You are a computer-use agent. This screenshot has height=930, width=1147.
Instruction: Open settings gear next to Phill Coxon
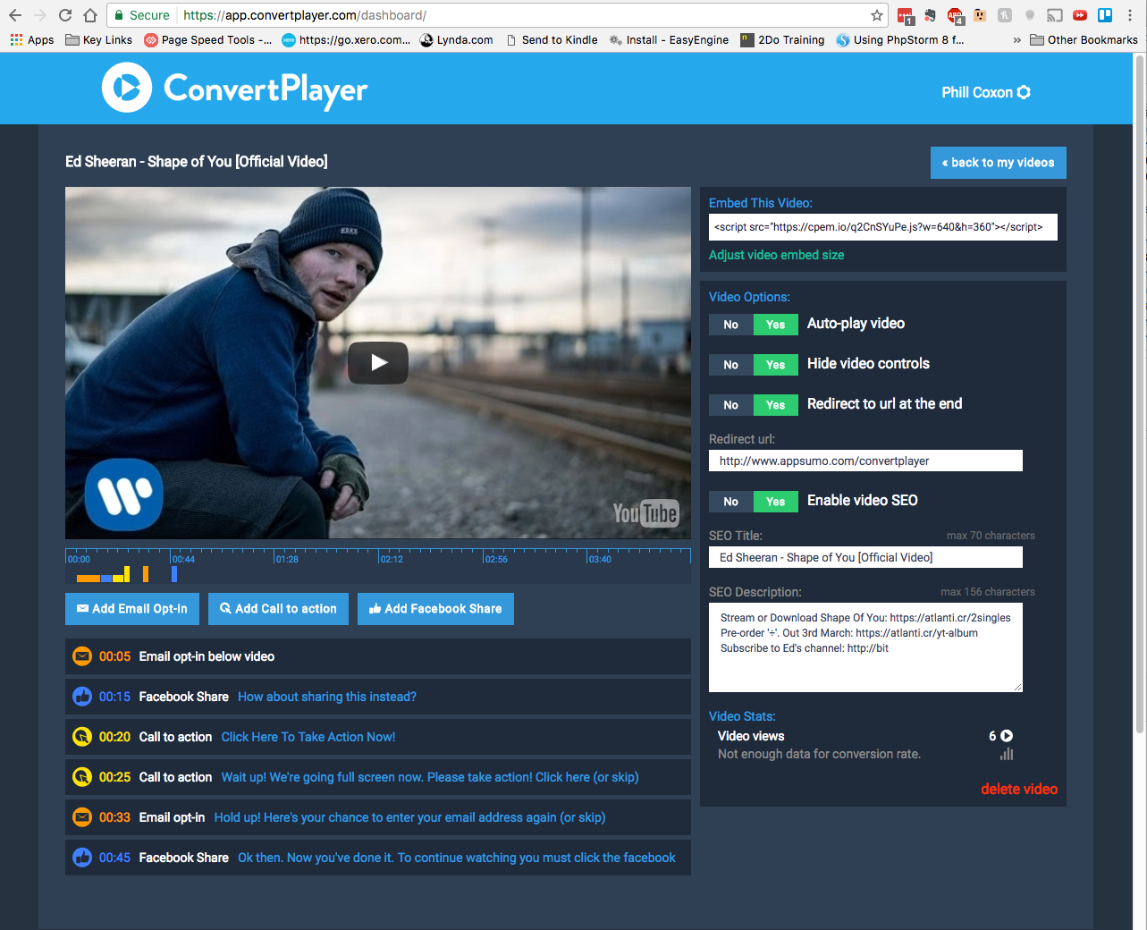1025,92
